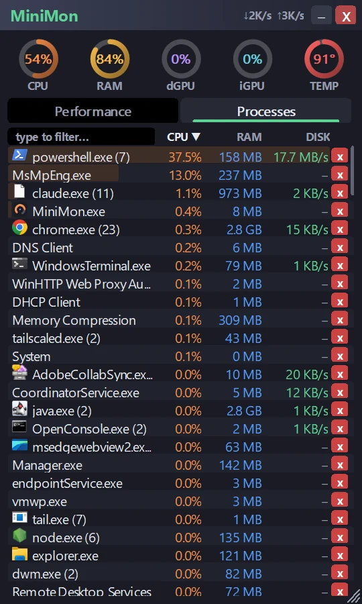This screenshot has width=362, height=604.
Task: Click the OpenConsole.exe console icon
Action: click(19, 427)
